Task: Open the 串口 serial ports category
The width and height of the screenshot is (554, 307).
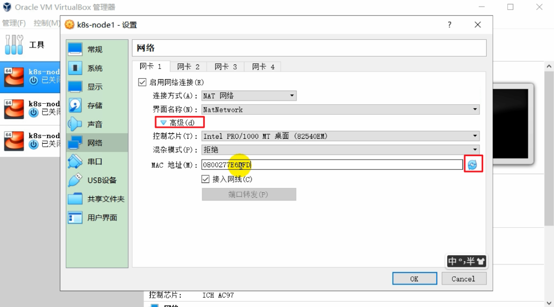Action: (x=97, y=161)
